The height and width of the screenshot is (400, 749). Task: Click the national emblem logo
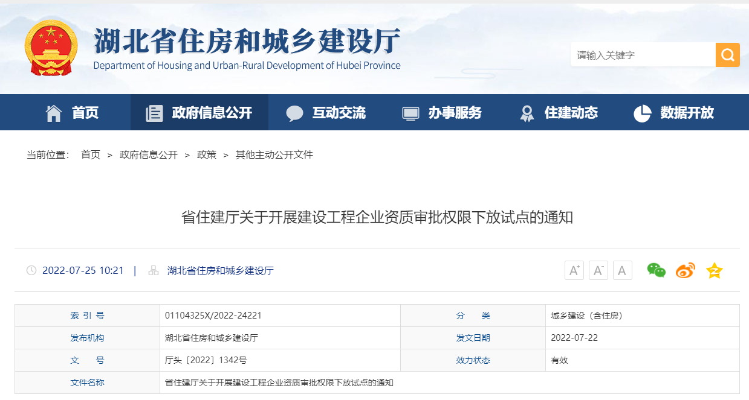(x=51, y=48)
